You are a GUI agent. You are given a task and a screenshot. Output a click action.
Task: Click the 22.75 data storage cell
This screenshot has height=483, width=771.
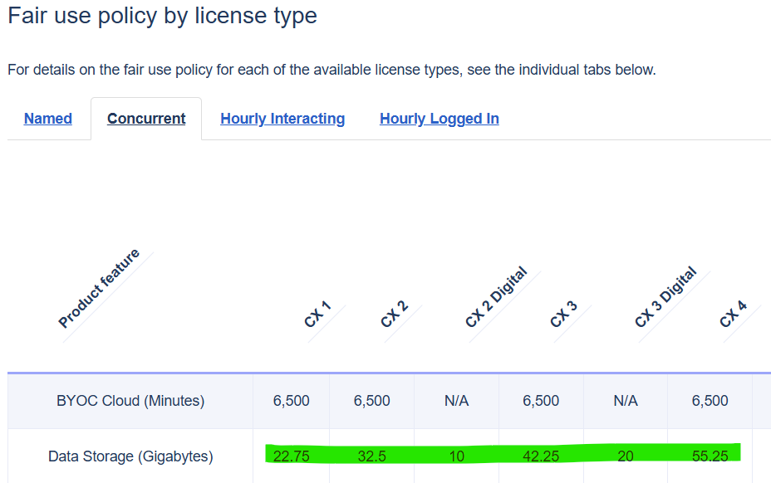292,456
